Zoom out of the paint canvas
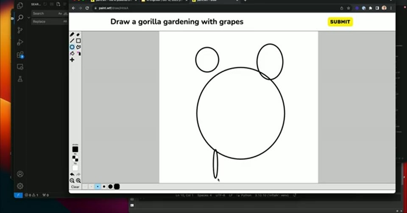This screenshot has height=213, width=407. (72, 181)
